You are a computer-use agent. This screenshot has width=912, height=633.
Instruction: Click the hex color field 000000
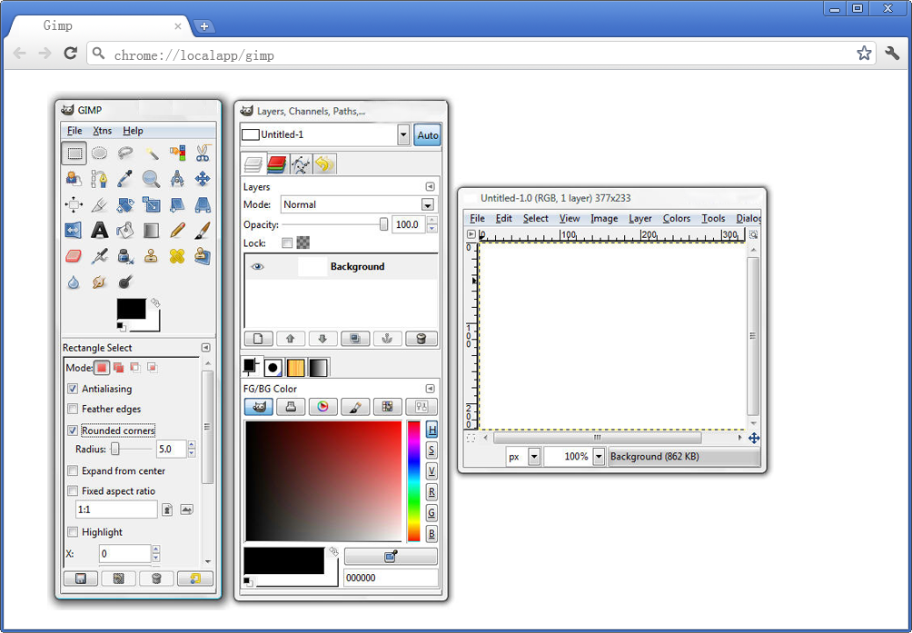pyautogui.click(x=391, y=578)
